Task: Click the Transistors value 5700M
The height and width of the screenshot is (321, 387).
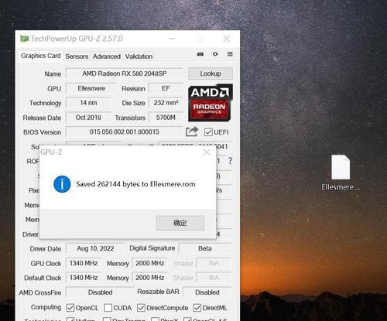Action: tap(166, 118)
